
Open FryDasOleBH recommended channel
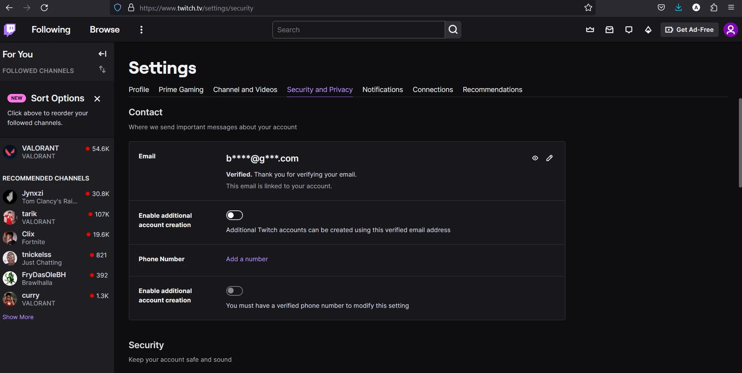coord(57,279)
